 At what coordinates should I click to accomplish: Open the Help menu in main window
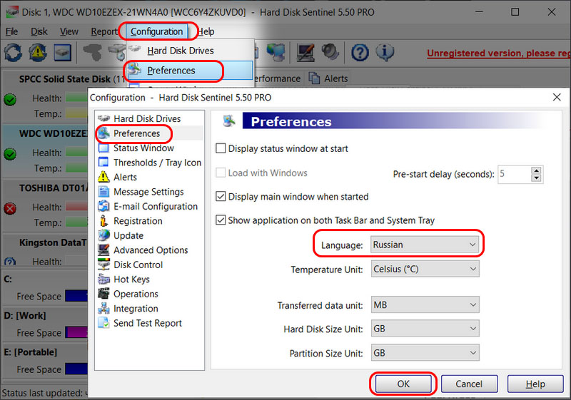tap(206, 31)
